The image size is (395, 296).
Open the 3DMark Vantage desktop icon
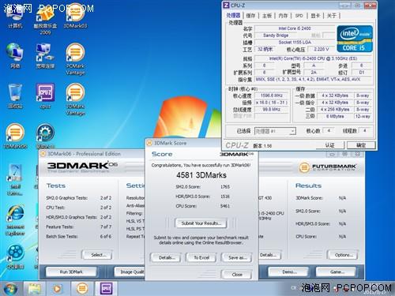[75, 99]
